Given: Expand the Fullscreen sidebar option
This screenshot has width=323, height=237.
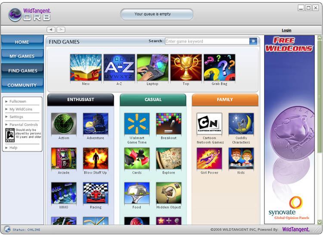Looking at the screenshot, I should click(x=18, y=102).
